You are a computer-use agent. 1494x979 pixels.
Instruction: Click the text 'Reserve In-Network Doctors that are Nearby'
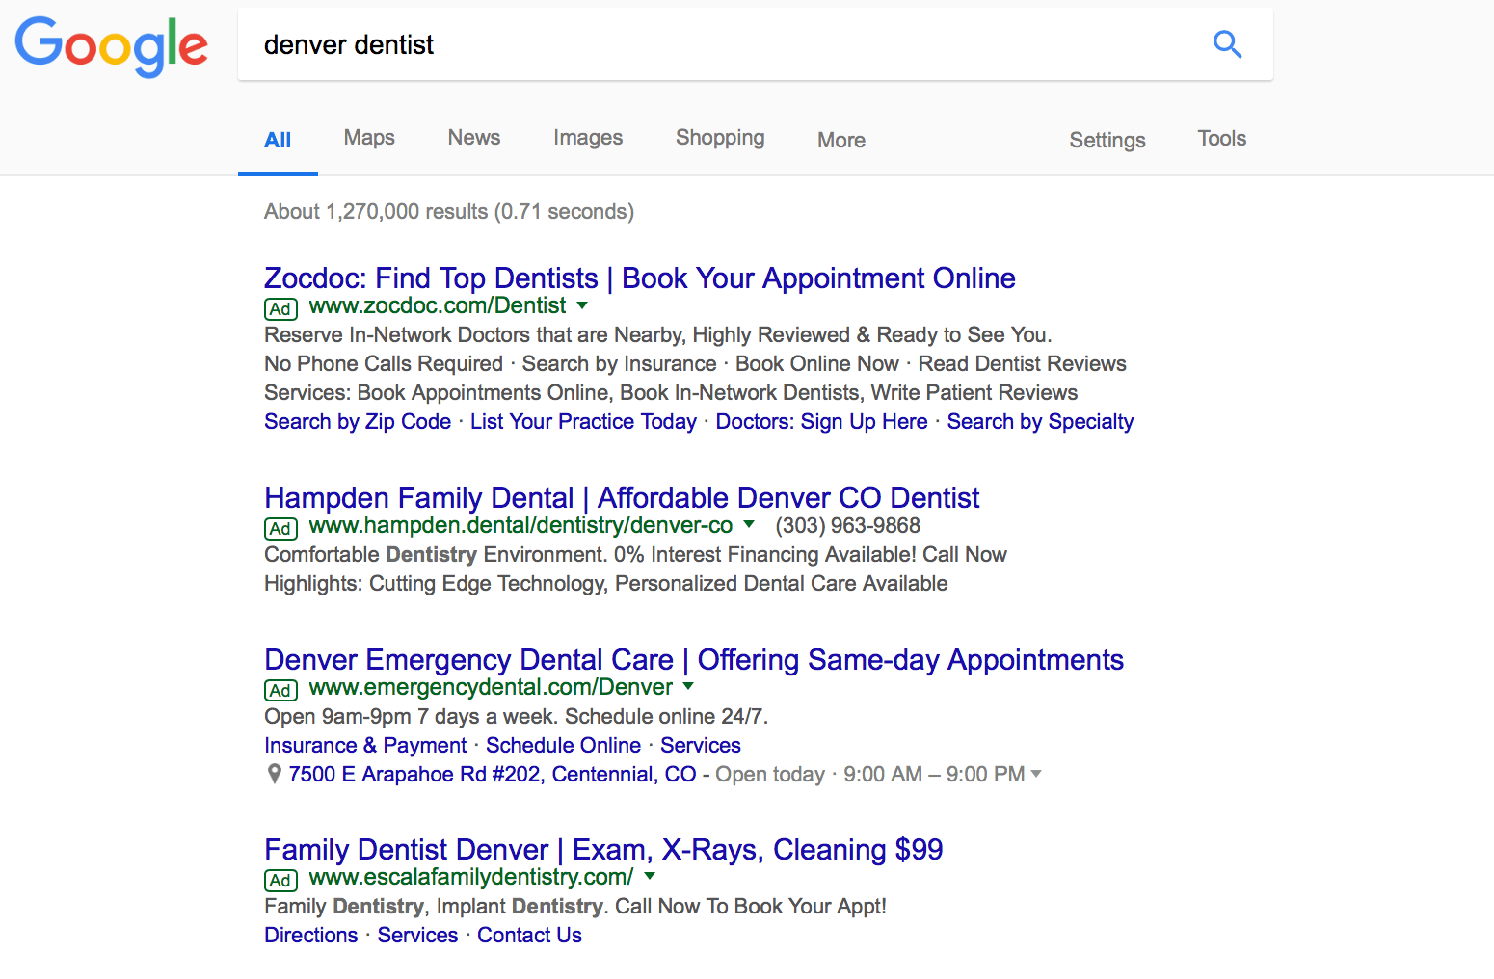coord(475,335)
